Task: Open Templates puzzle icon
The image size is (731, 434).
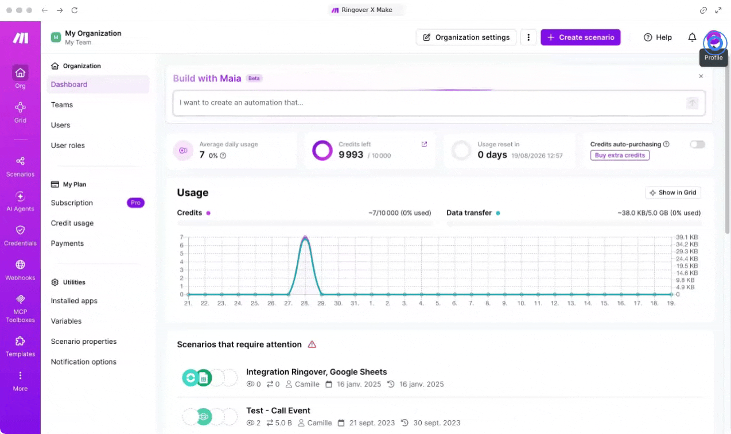Action: tap(20, 341)
